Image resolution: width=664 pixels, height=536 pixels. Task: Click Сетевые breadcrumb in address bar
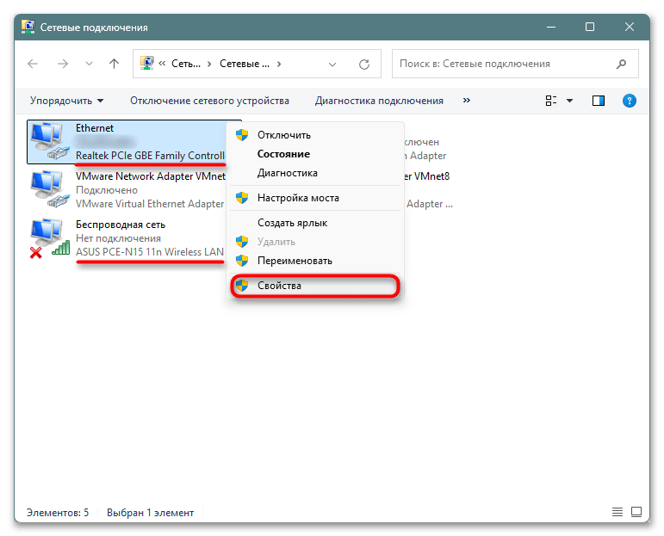tap(245, 64)
